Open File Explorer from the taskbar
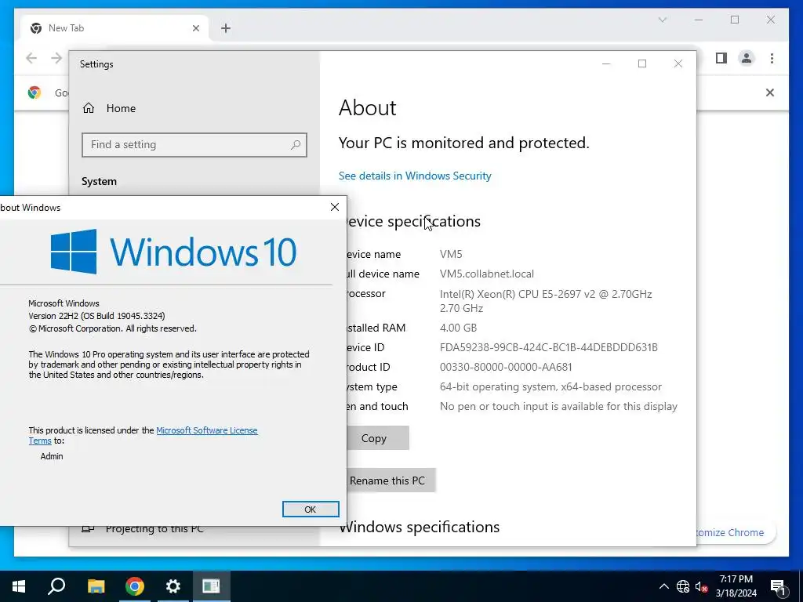 pyautogui.click(x=96, y=586)
